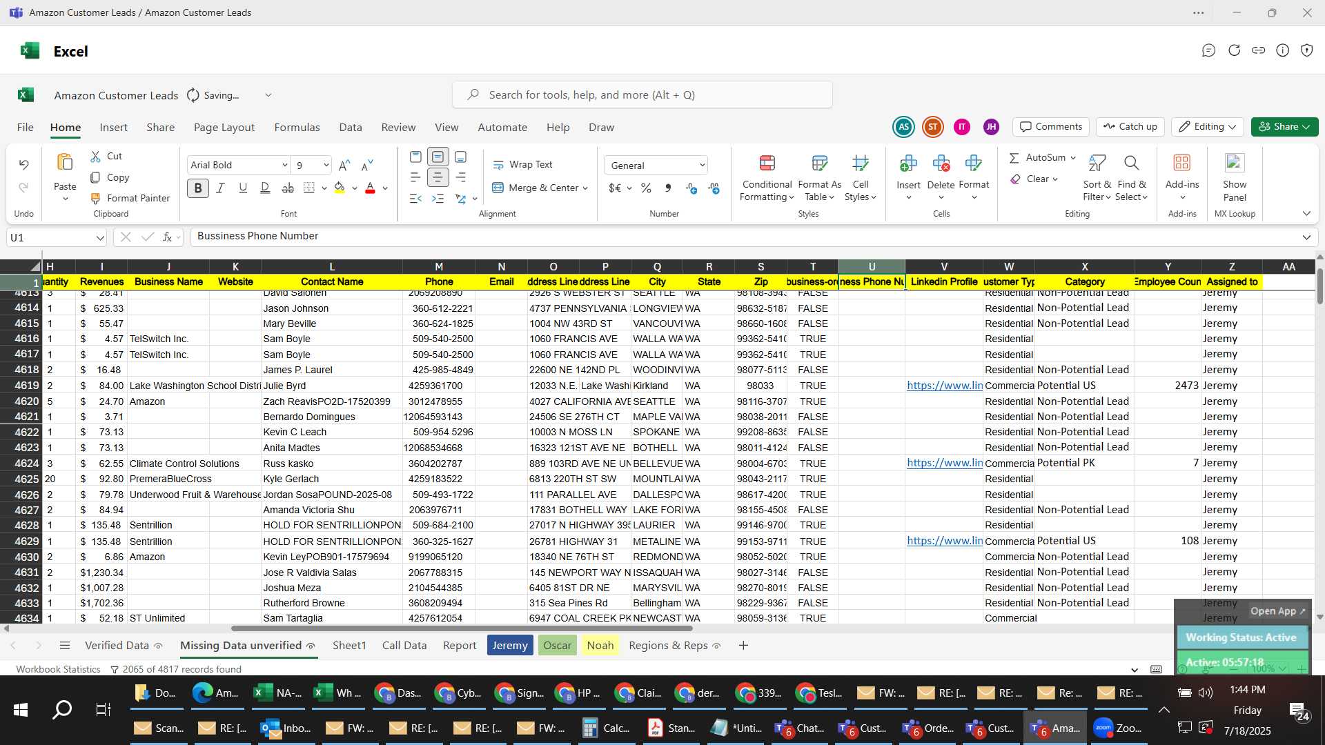Click the Catch up button

1130,126
